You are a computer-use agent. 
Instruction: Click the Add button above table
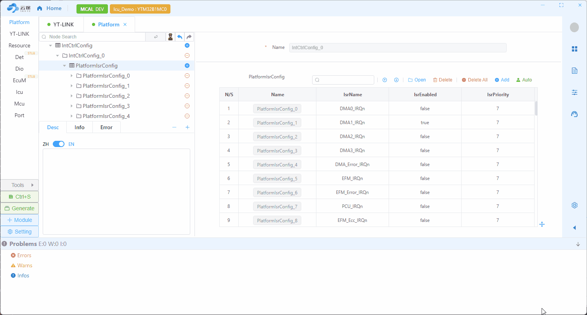click(502, 80)
